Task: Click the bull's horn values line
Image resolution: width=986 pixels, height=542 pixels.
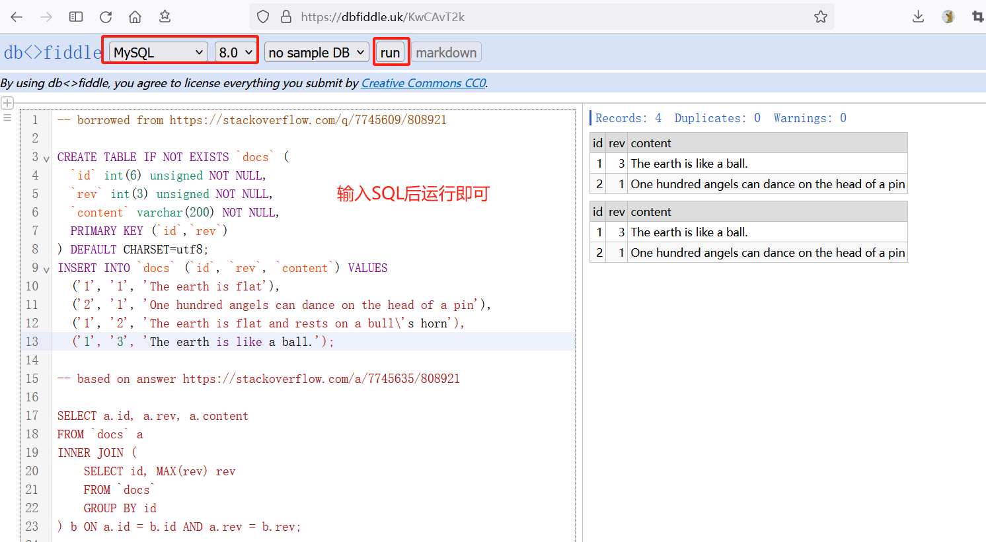Action: point(268,323)
